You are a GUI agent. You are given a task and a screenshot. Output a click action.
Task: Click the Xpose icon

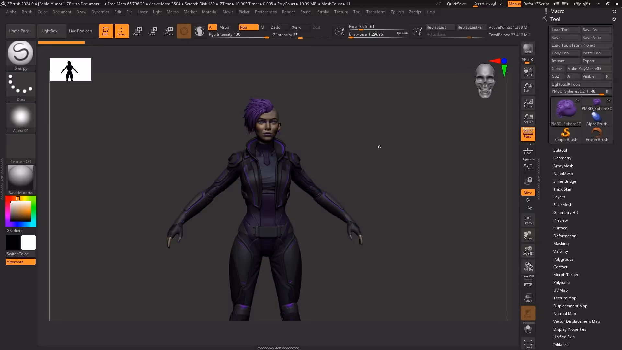tap(528, 344)
